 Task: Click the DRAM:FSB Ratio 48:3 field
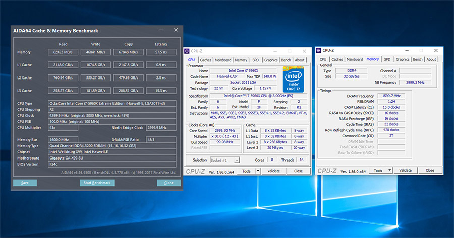(x=161, y=140)
